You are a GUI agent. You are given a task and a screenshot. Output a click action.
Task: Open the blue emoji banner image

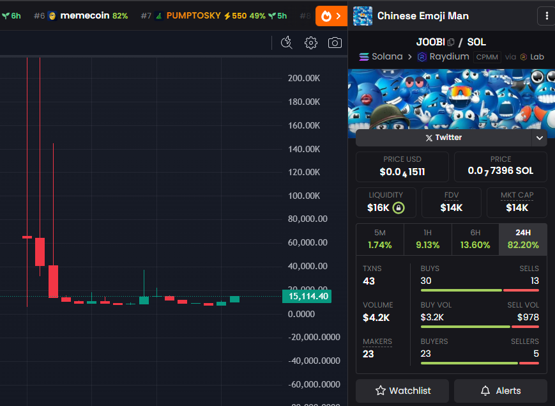point(452,99)
